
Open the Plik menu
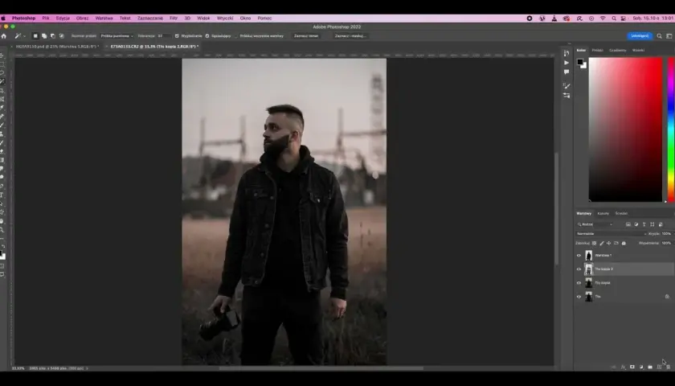click(x=46, y=18)
